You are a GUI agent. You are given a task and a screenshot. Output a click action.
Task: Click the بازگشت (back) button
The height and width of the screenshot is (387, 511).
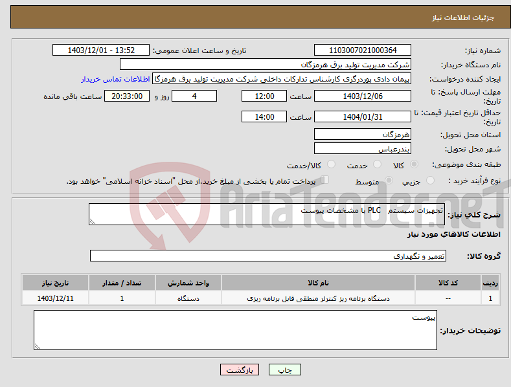[x=240, y=370]
